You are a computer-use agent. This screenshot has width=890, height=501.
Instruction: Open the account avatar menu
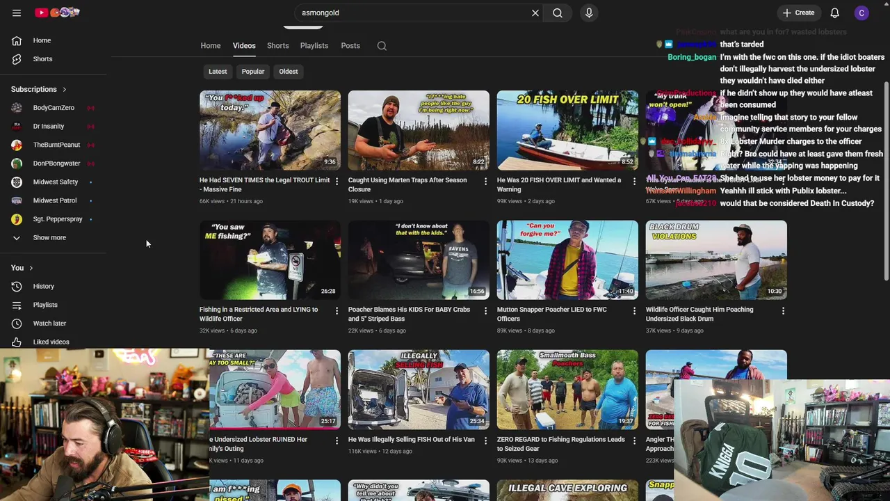coord(861,13)
